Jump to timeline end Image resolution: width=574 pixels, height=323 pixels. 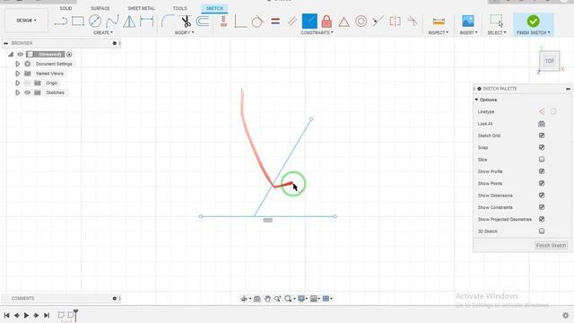[x=47, y=315]
